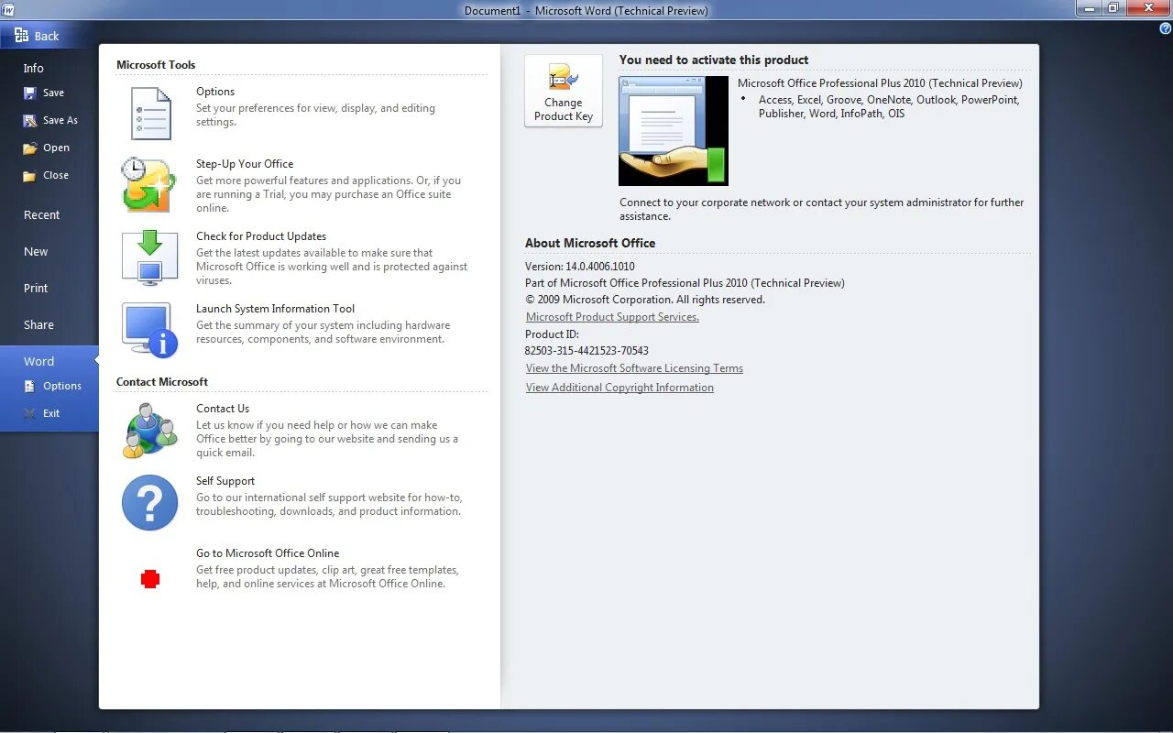Click the activation product image thumbnail

[x=674, y=131]
